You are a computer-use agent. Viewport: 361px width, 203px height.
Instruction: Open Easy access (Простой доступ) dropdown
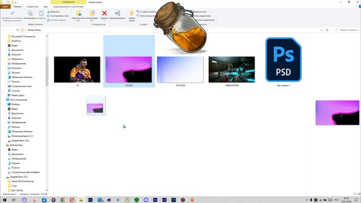[x=146, y=16]
